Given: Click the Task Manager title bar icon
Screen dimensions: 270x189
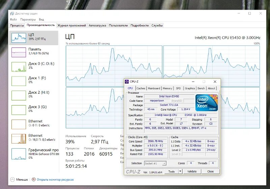Looking at the screenshot, I should click(12, 13).
